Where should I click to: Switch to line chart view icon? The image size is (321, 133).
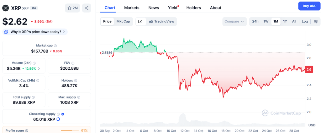click(140, 22)
